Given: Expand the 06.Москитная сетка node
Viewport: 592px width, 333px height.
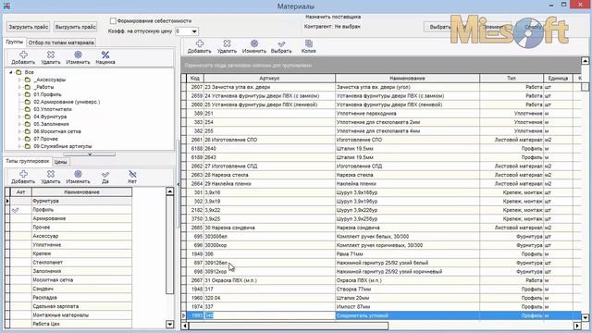Looking at the screenshot, I should coord(19,131).
